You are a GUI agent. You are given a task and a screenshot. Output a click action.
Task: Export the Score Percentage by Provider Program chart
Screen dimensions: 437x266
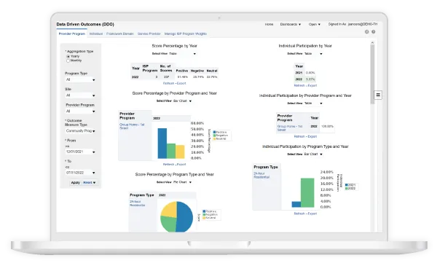181,165
